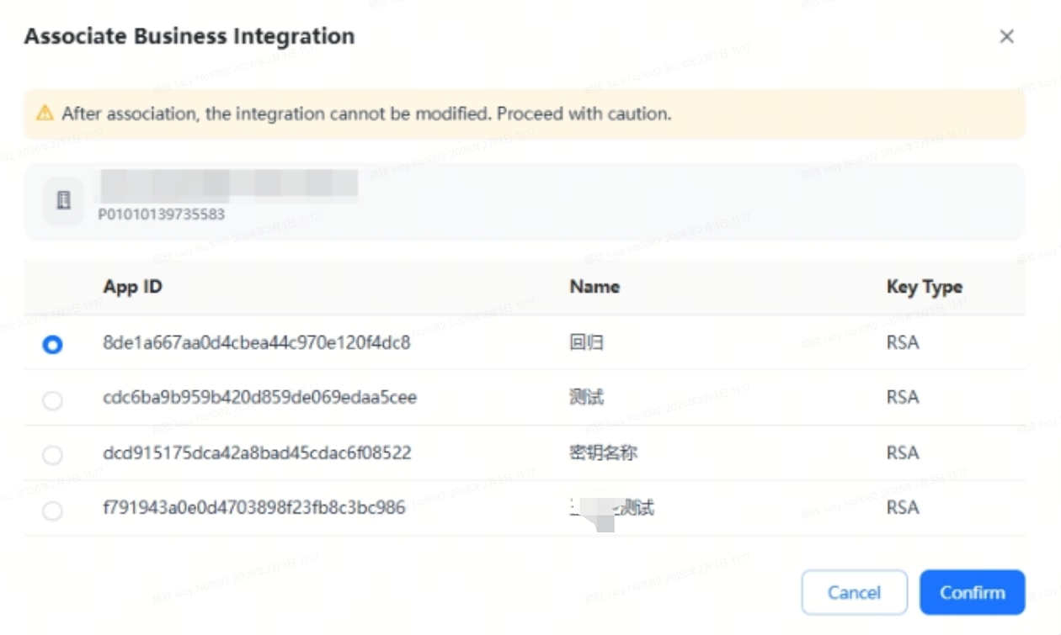Pick the radio button for App ID f791943a0e0d4703898f23fb8c3bc986
The image size is (1061, 635).
tap(52, 511)
